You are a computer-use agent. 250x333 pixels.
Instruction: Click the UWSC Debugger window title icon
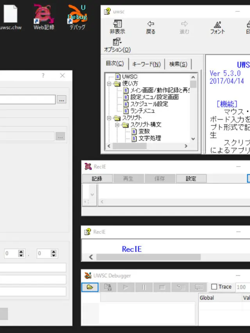pos(88,276)
